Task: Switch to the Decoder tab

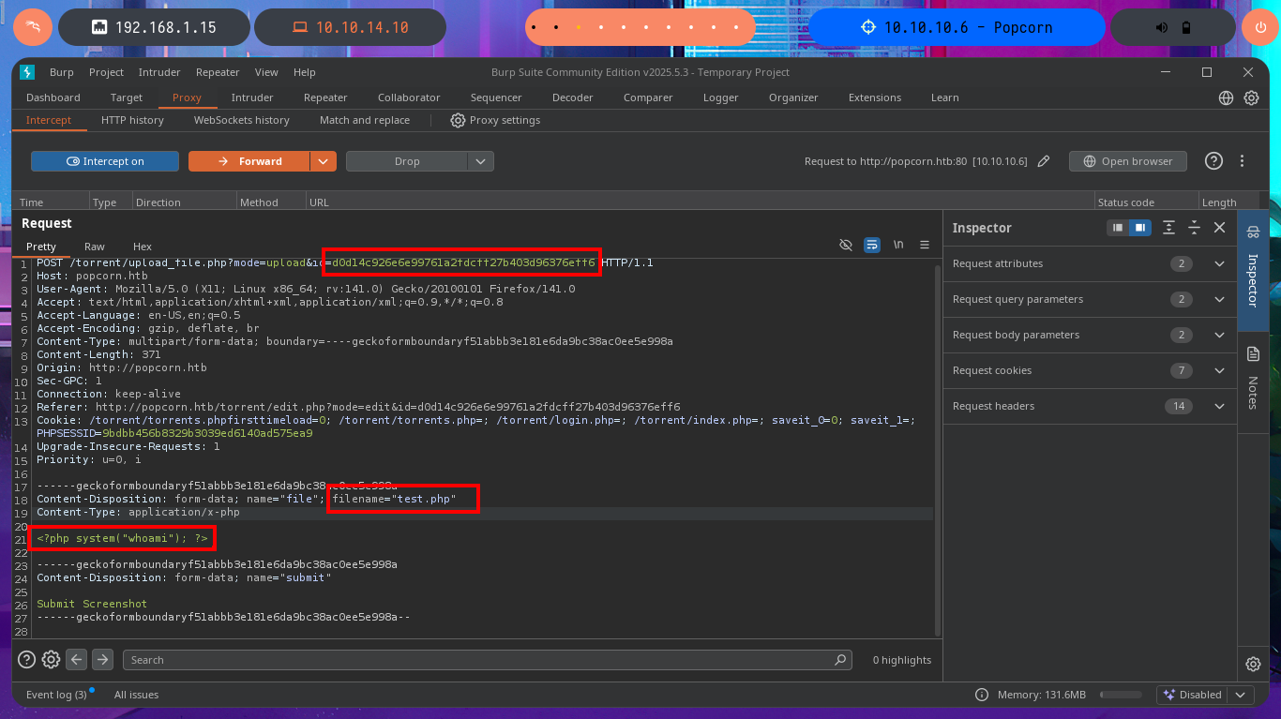Action: (x=572, y=97)
